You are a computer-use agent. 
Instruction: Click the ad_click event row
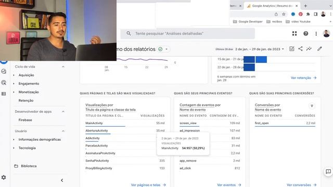click(x=210, y=168)
